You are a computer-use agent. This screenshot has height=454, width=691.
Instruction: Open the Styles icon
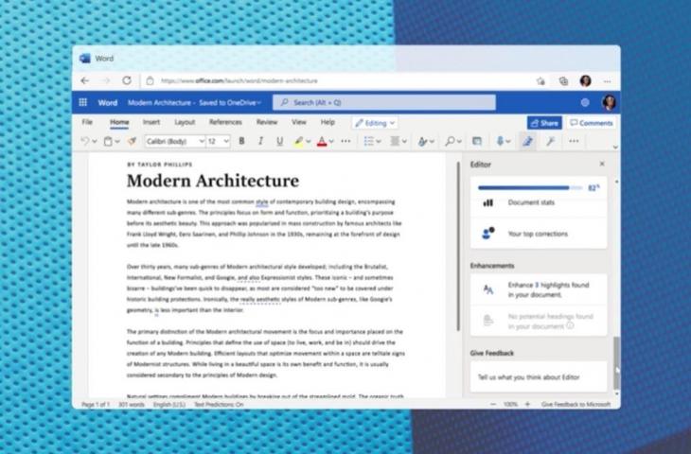coord(422,141)
